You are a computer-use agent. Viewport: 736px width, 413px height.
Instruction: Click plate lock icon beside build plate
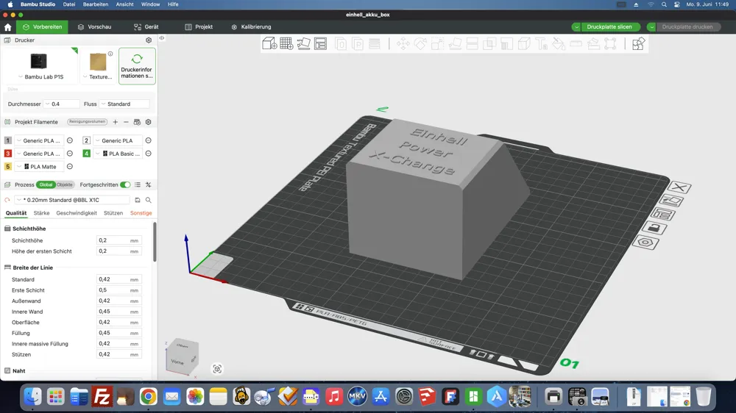tap(654, 229)
